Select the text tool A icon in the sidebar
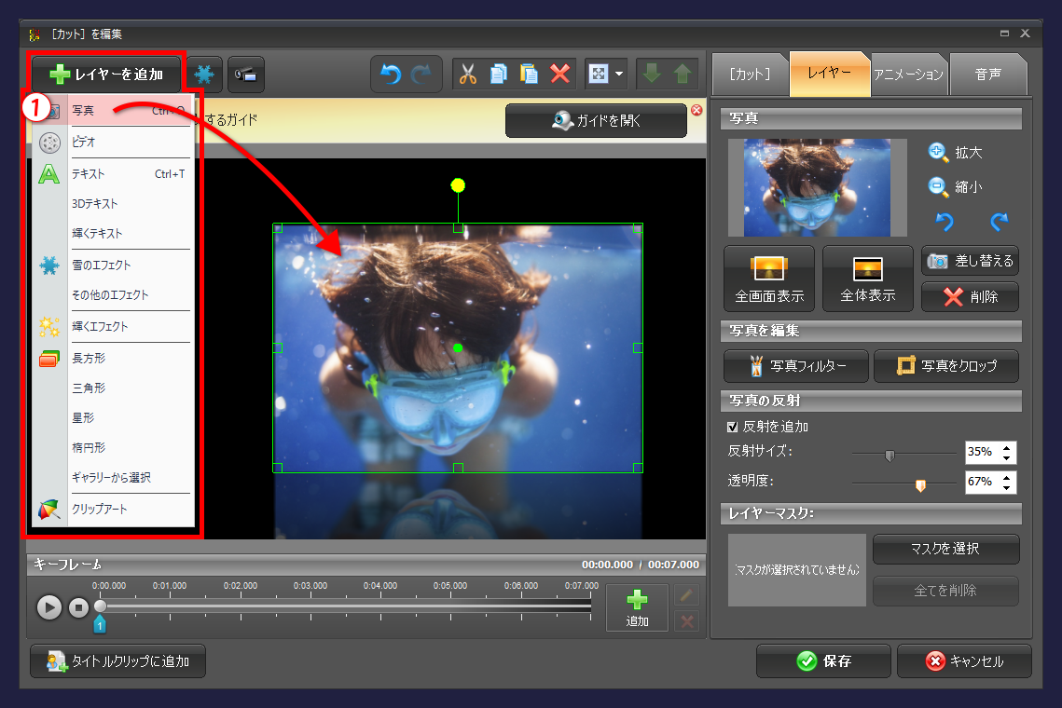The width and height of the screenshot is (1062, 708). click(48, 173)
